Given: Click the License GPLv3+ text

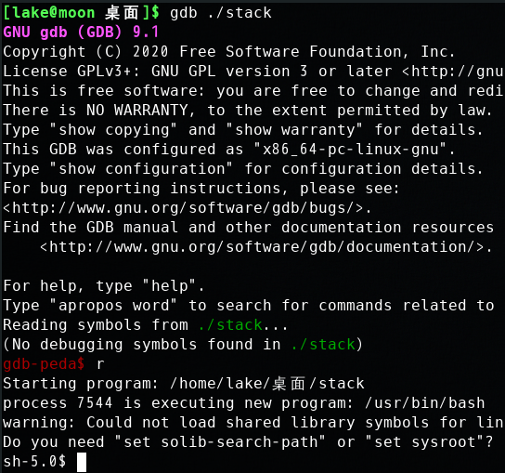Looking at the screenshot, I should (x=71, y=72).
